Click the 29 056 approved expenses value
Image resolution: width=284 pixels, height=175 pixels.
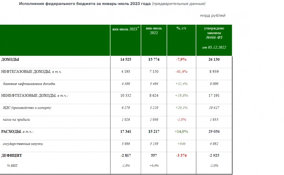214,132
